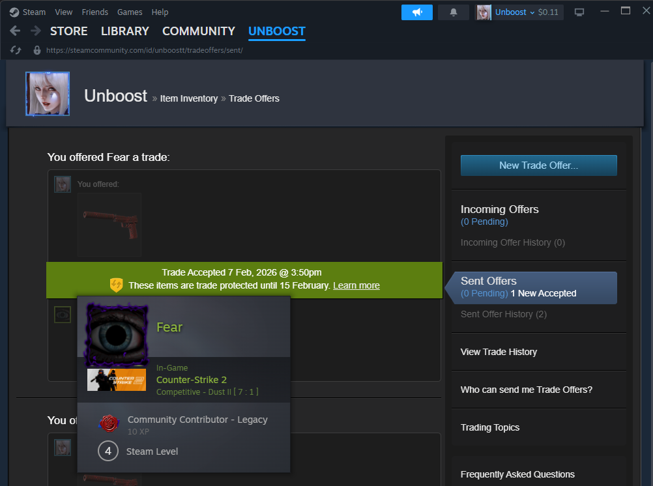Go forward with the right arrow
Screen dimensions: 653x486
coord(36,31)
